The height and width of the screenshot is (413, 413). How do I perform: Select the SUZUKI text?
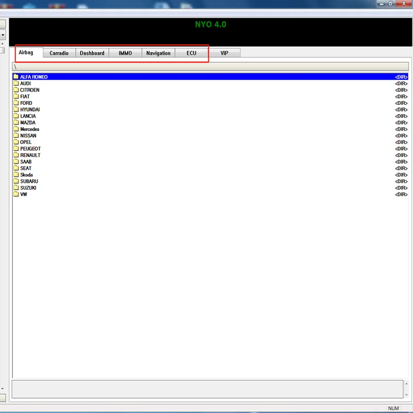click(28, 188)
